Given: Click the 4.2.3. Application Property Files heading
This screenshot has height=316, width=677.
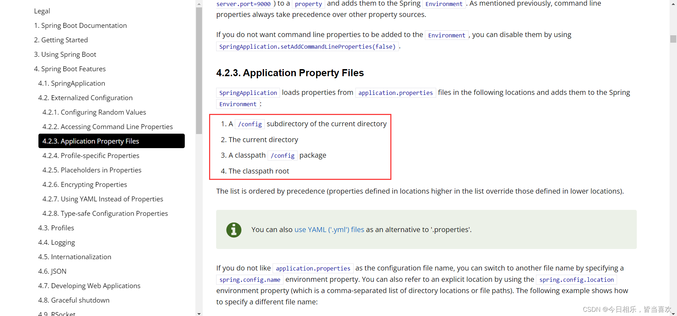Looking at the screenshot, I should (290, 73).
